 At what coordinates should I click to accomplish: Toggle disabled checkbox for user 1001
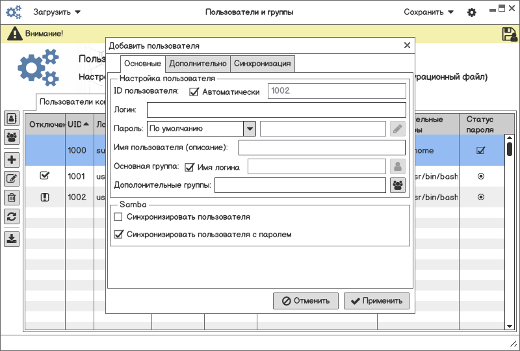tap(44, 175)
